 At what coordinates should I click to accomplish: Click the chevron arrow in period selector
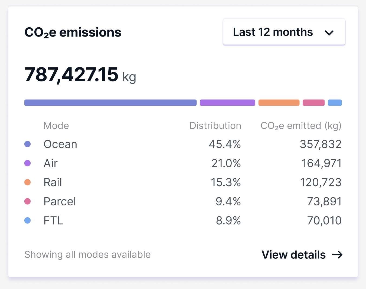click(x=329, y=33)
